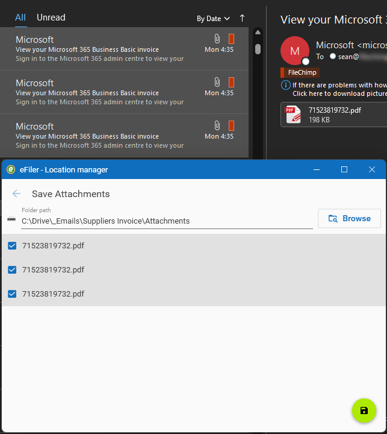Viewport: 387px width, 434px height.
Task: Select the second 71523819732.pdf filename in eFiler
Action: tap(53, 269)
